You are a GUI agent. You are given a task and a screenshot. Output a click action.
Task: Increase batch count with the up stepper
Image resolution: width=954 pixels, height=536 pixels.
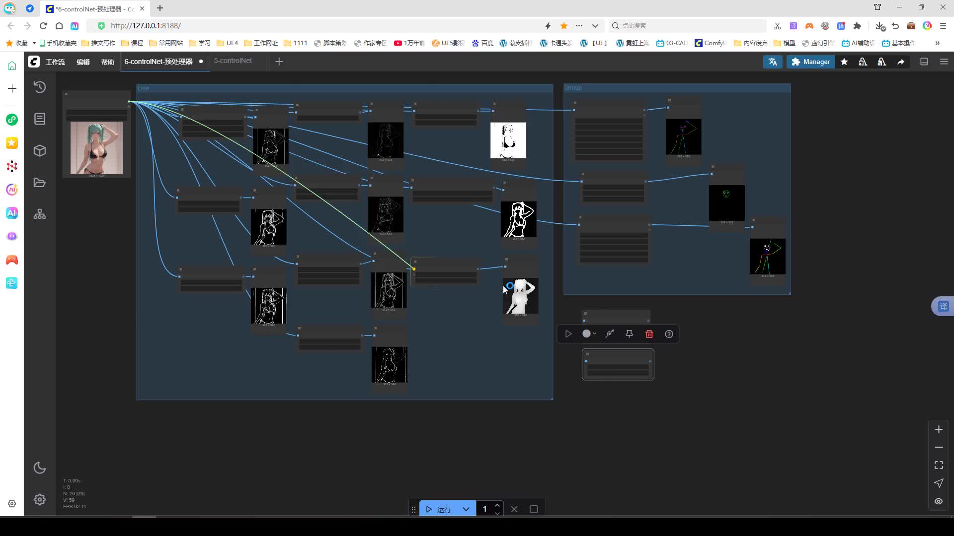pyautogui.click(x=497, y=505)
